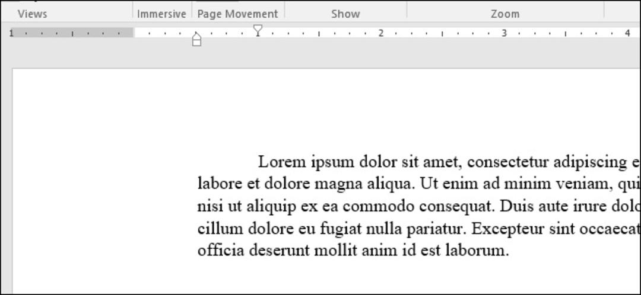Screen dimensions: 641x295
Task: Click the gray left margin area of ruler
Action: (72, 33)
